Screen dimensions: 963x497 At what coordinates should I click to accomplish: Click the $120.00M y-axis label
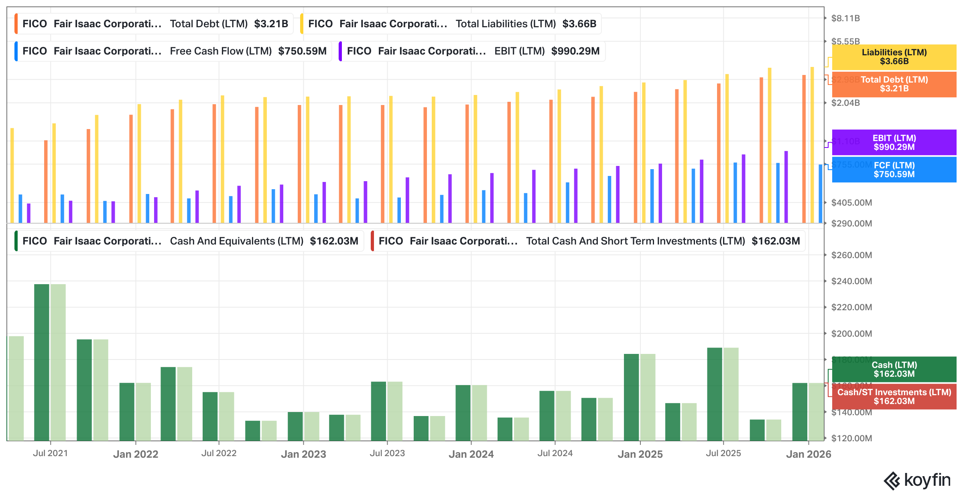[x=852, y=438]
